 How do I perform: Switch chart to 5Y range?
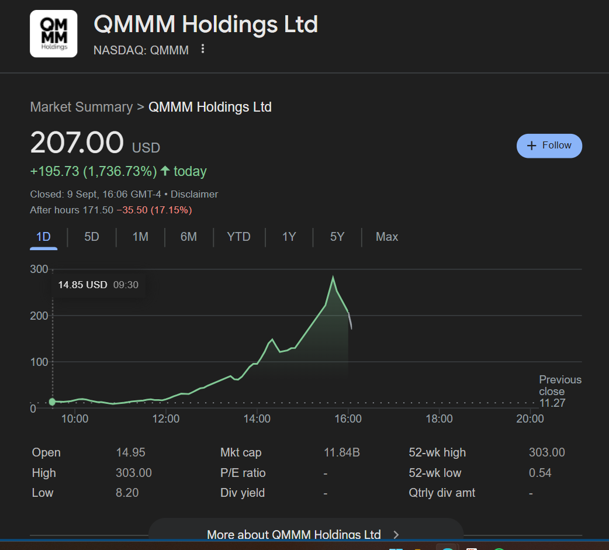pos(337,237)
